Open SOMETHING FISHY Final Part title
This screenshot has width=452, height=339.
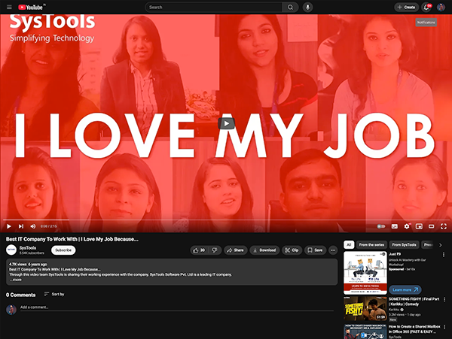click(414, 301)
